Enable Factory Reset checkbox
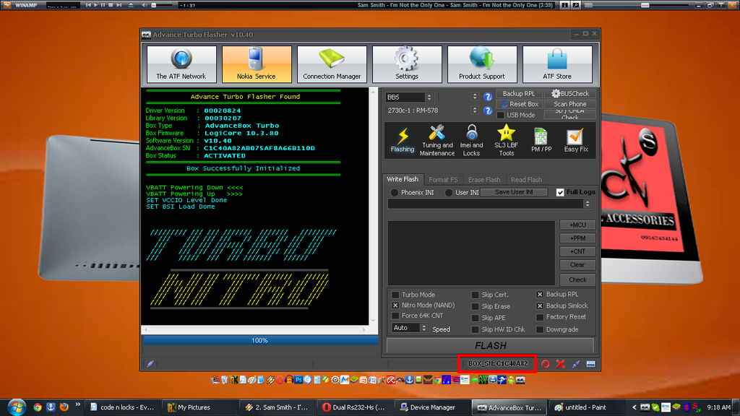The height and width of the screenshot is (416, 740). tap(540, 318)
